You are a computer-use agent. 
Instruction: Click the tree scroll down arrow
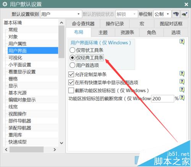62,143
